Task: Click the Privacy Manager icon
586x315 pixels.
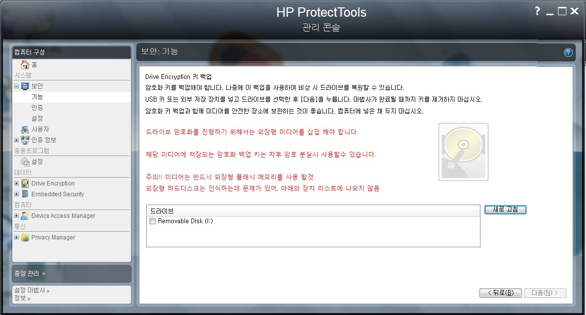Action: [25, 237]
